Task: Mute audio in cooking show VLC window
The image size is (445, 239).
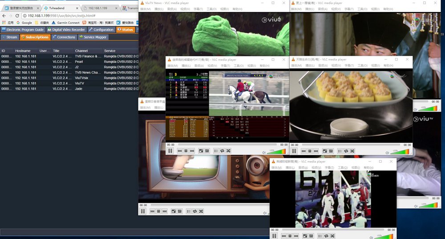Action: click(387, 153)
